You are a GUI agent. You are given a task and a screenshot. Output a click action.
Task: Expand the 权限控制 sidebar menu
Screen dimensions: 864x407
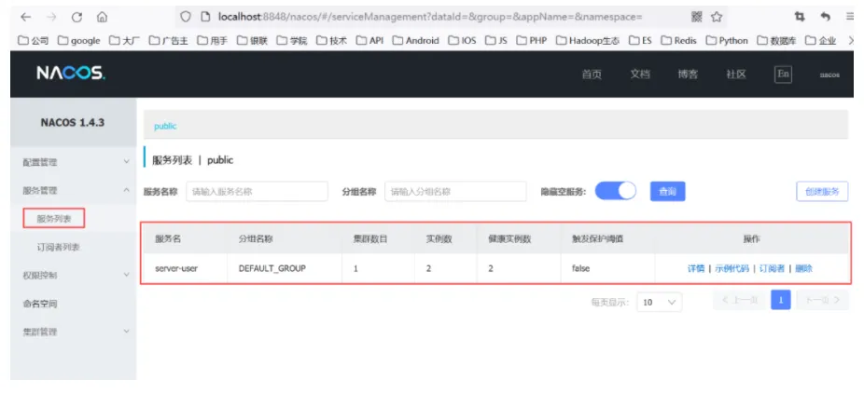[74, 275]
